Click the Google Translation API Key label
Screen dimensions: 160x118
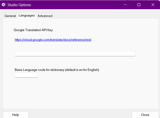pyautogui.click(x=33, y=30)
